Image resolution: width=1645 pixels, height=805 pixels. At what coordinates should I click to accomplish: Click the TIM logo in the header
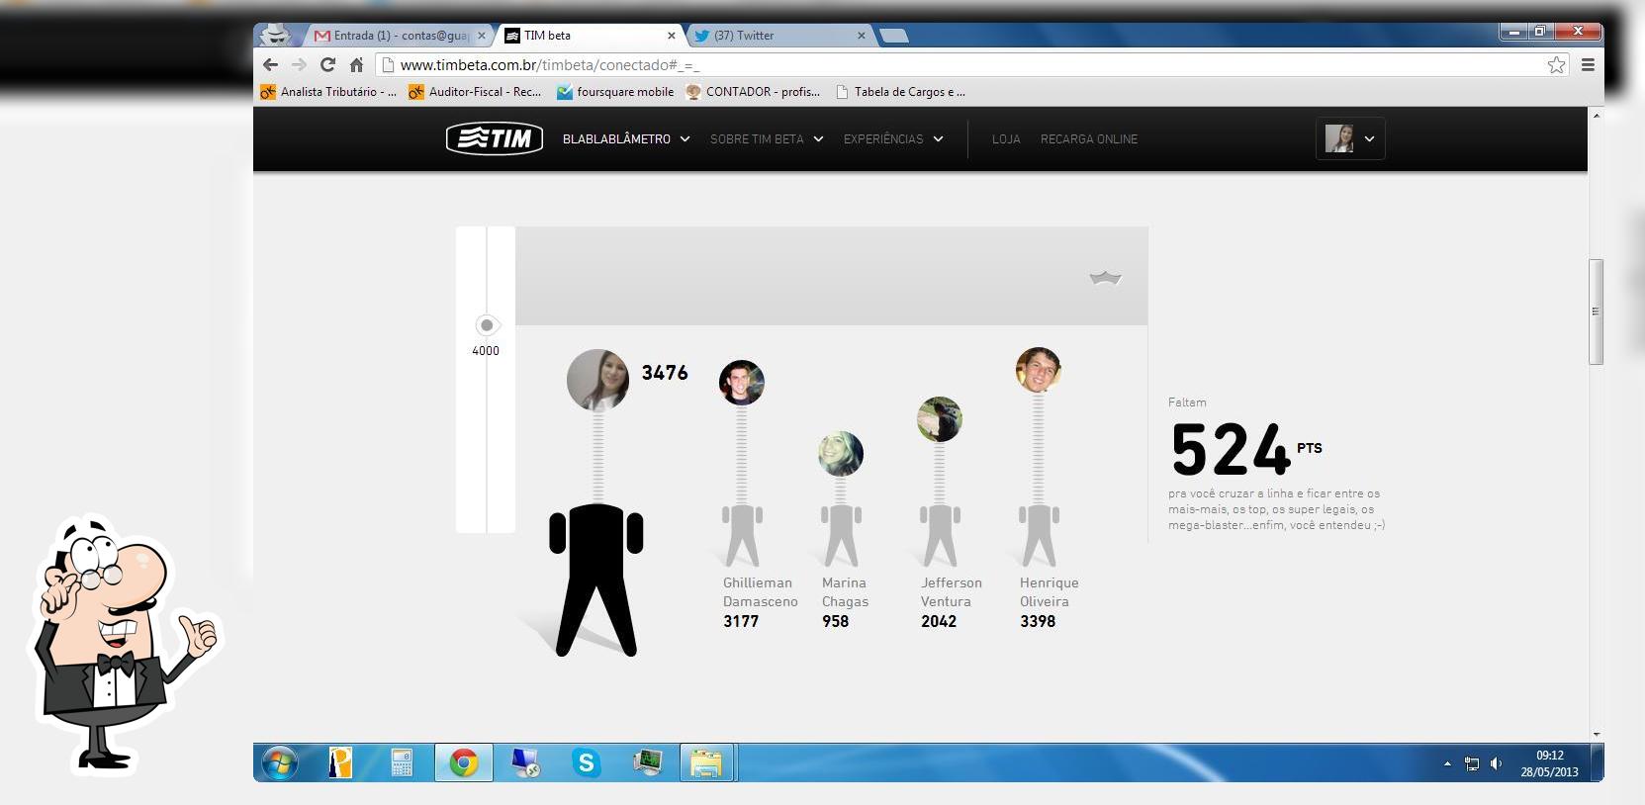tap(495, 138)
